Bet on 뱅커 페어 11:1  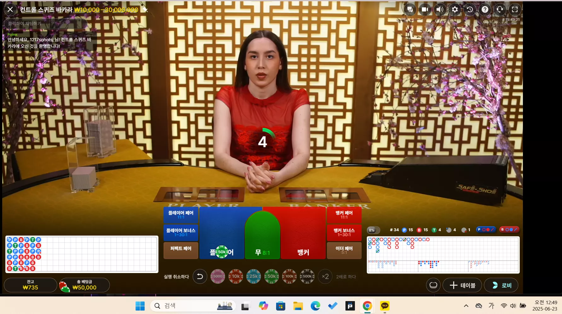(x=344, y=215)
